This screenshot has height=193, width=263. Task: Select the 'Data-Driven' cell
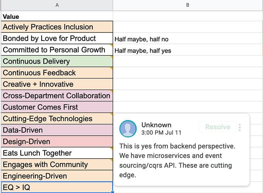coord(57,130)
